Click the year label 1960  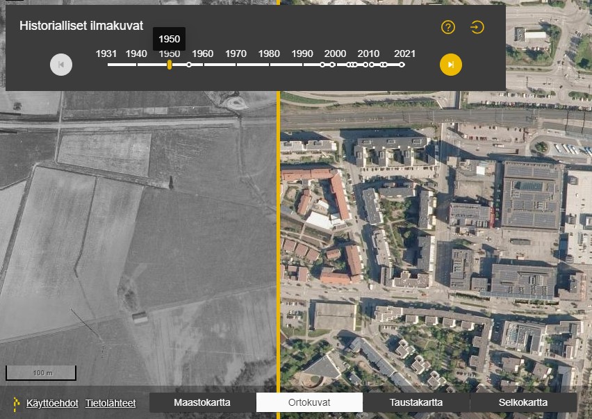coord(203,54)
